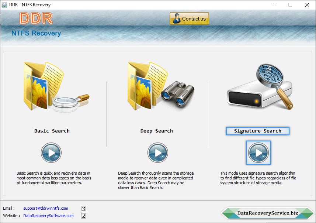The height and width of the screenshot is (223, 316).
Task: Click the DDR logo in the header
Action: click(36, 18)
